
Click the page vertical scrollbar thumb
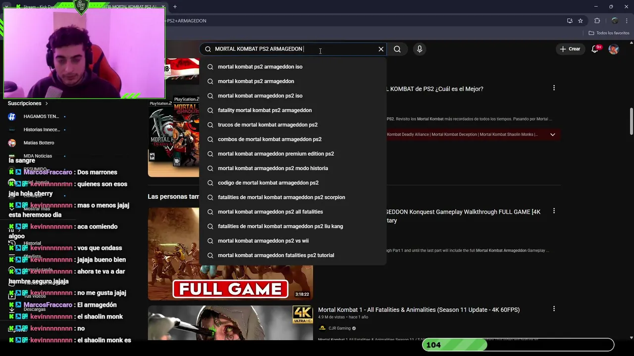pyautogui.click(x=632, y=121)
